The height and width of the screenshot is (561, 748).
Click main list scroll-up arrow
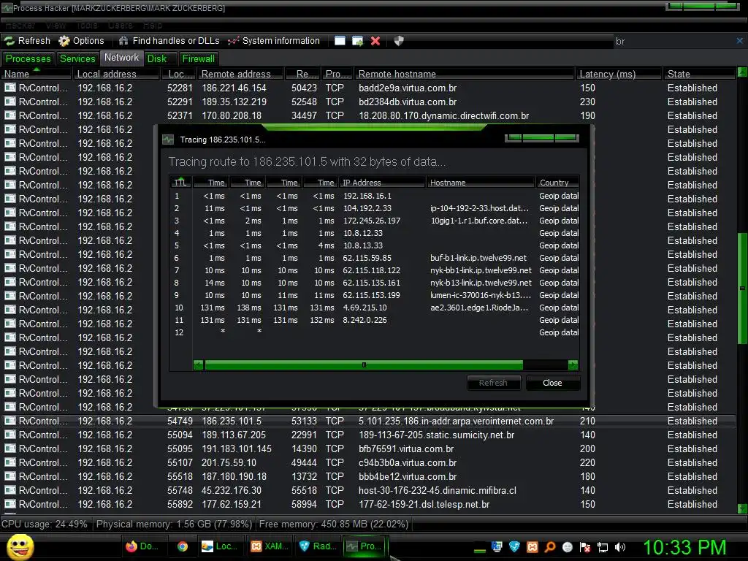(x=742, y=72)
